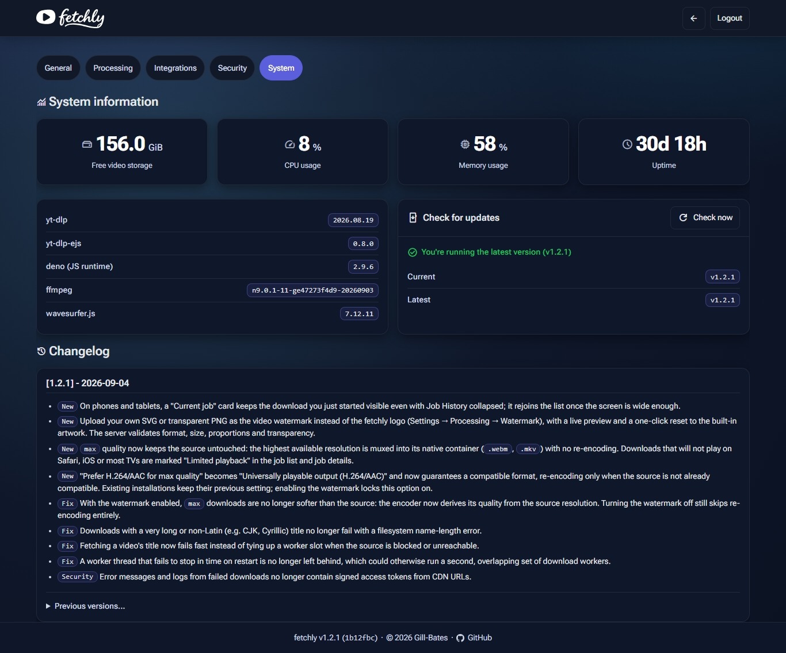Click the [1.2.1] - 2026-09-04 heading

tap(87, 383)
